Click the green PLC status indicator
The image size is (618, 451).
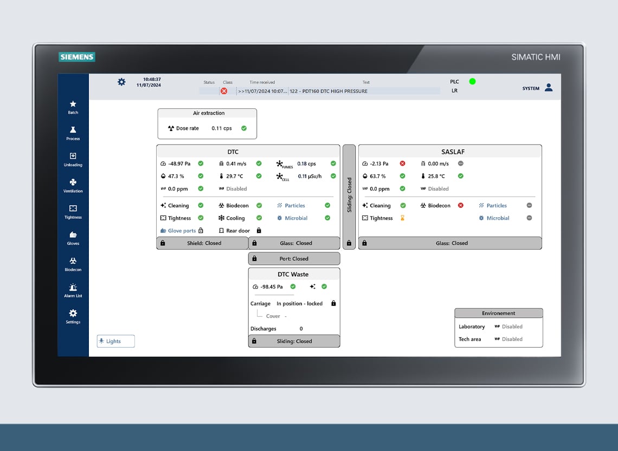coord(472,81)
